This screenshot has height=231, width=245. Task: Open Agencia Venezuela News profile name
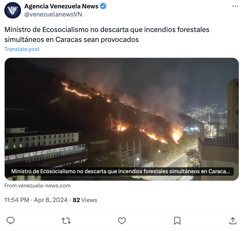coord(61,7)
